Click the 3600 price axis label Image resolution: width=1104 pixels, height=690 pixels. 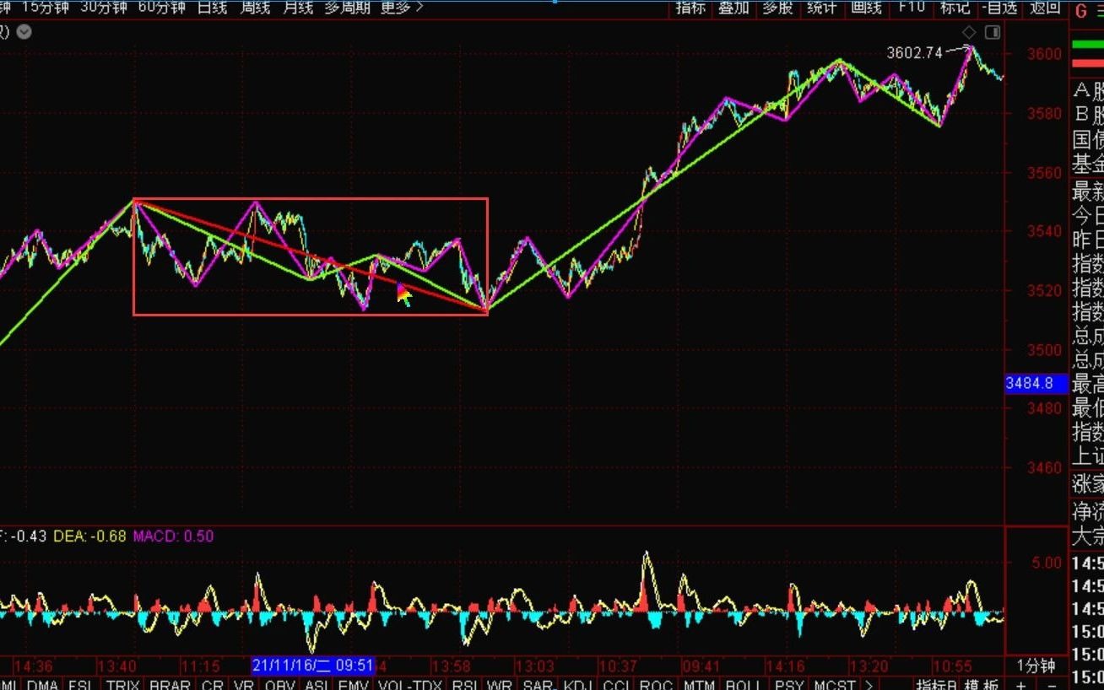(x=1043, y=53)
